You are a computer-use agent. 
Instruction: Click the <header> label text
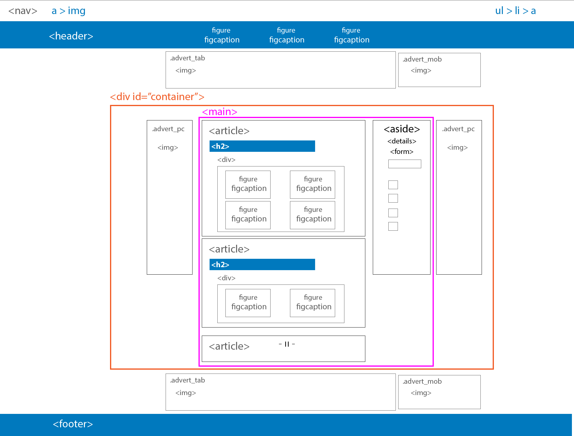click(x=71, y=36)
